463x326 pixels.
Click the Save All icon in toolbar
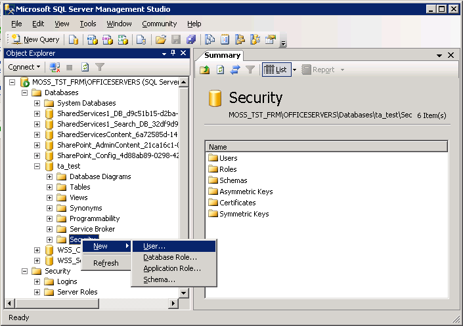[191, 39]
